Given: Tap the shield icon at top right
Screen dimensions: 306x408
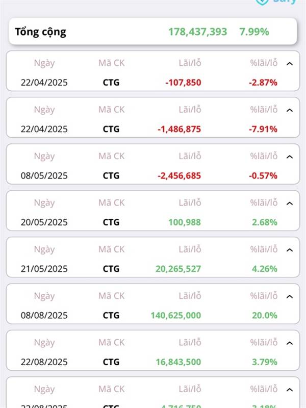Looking at the screenshot, I should click(x=262, y=2).
